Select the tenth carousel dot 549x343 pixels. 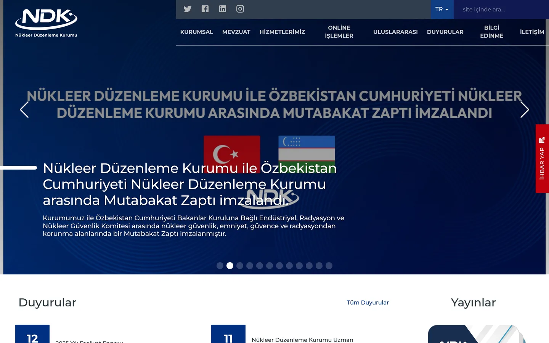click(x=309, y=266)
